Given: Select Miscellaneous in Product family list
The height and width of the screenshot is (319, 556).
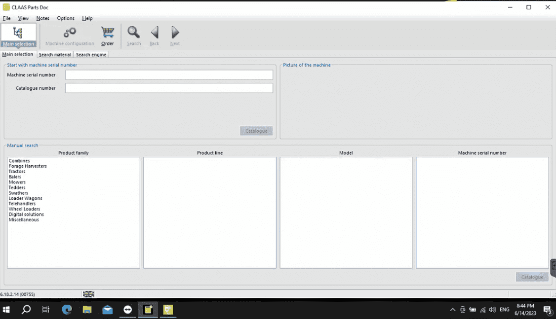Looking at the screenshot, I should 24,220.
